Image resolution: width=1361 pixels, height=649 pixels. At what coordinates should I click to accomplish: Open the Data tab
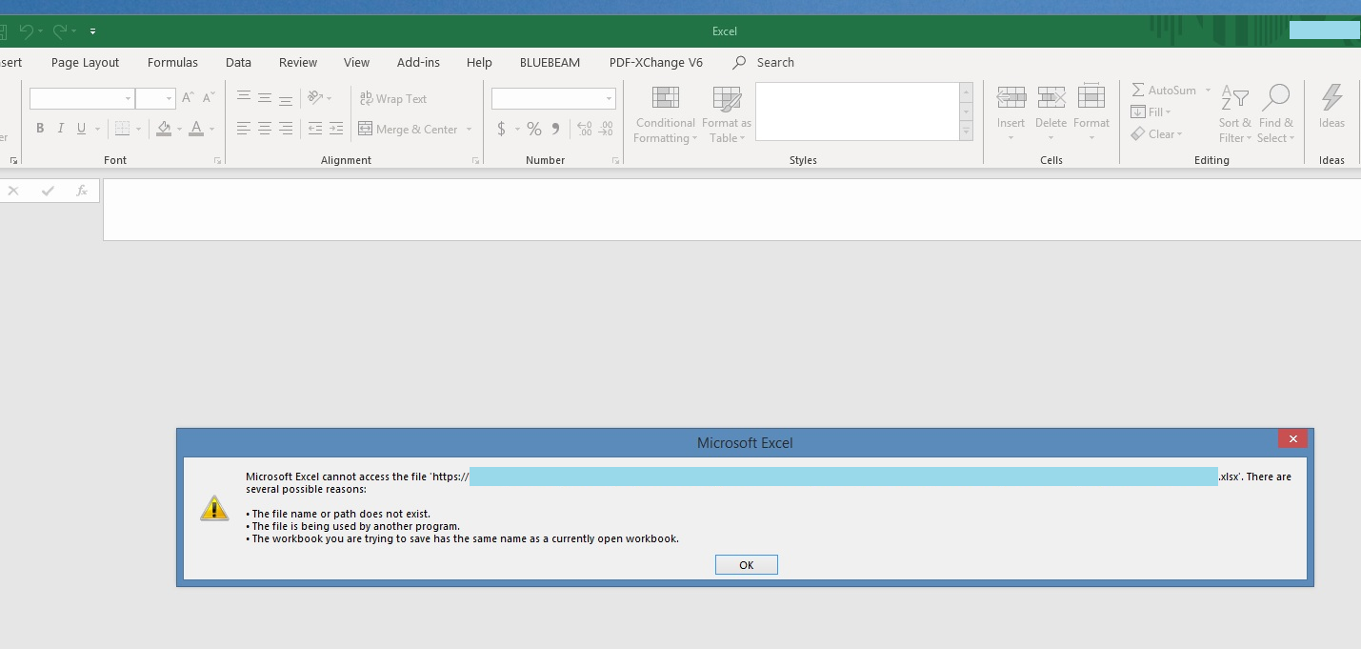coord(238,62)
